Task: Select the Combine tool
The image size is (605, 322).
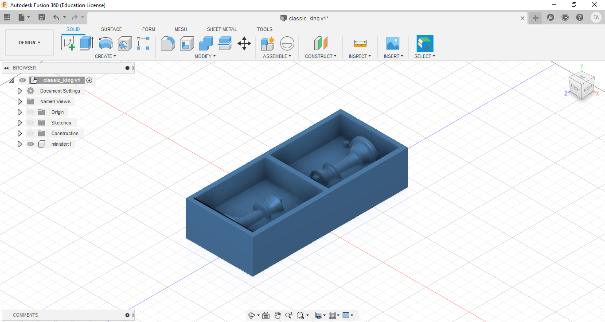Action: pos(206,43)
